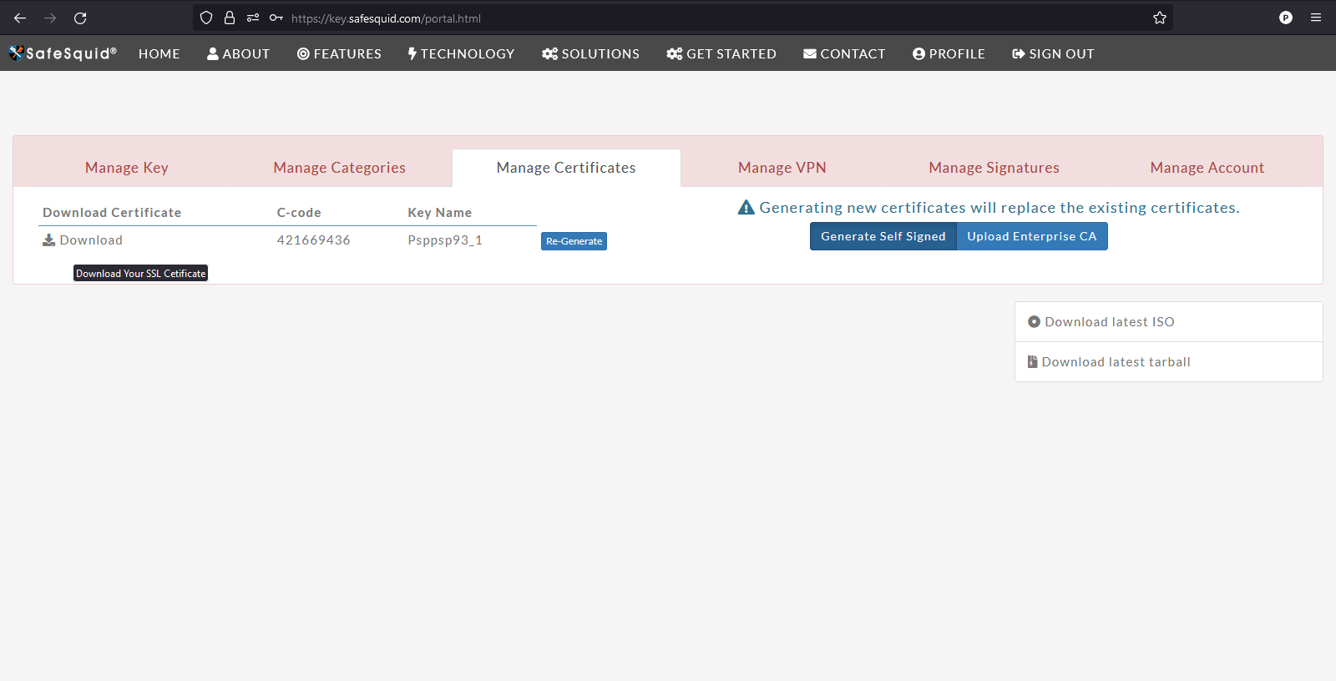
Task: Open the ABOUT navigation item
Action: pyautogui.click(x=239, y=53)
